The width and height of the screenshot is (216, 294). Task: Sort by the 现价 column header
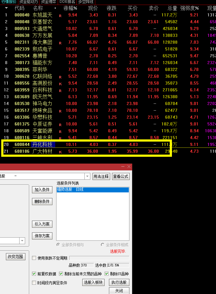coord(93,8)
